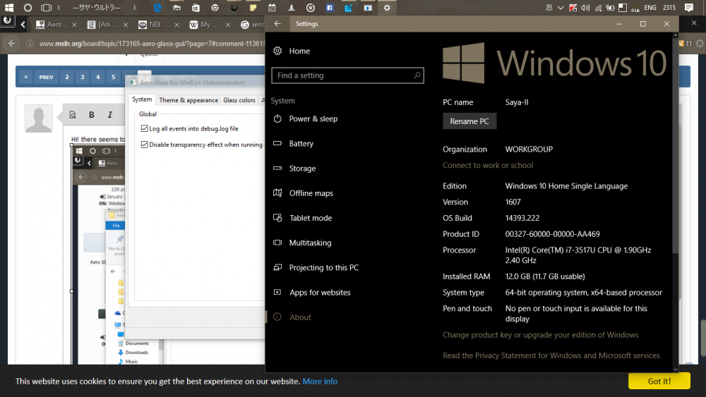Image resolution: width=706 pixels, height=397 pixels.
Task: Click Kaspersky icon in system tray
Action: 573,8
